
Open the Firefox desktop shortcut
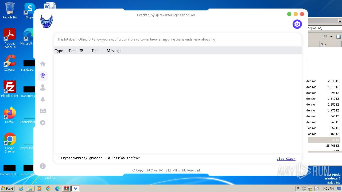pos(10,115)
